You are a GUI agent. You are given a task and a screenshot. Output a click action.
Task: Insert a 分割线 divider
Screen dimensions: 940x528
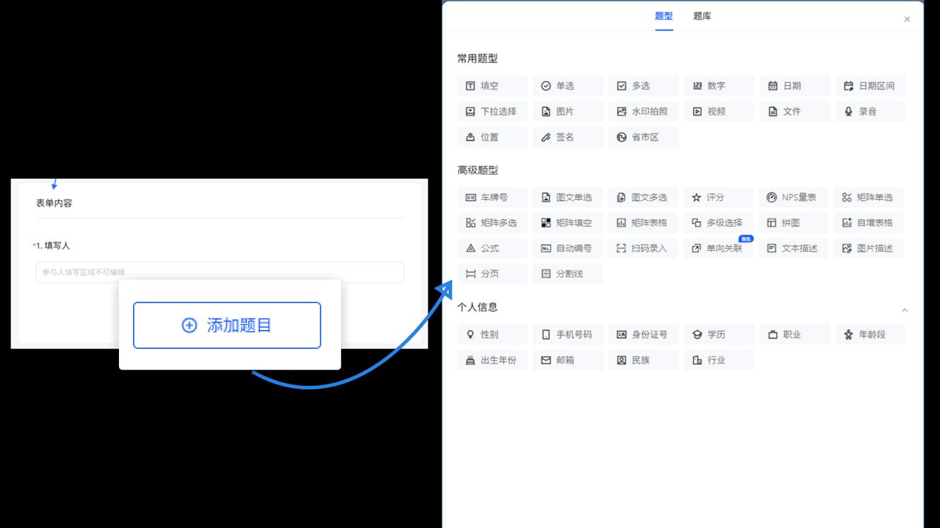coord(568,274)
